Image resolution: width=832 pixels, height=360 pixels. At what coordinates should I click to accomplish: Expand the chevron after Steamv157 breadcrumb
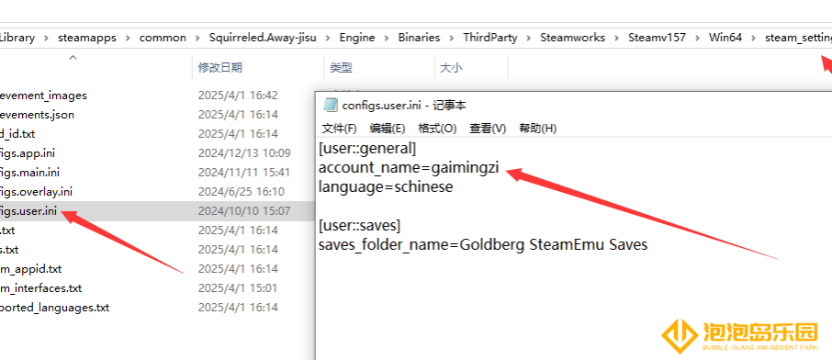pos(697,39)
